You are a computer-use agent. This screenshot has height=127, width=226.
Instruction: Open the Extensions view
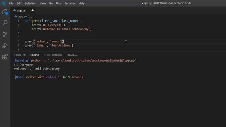click(x=5, y=57)
